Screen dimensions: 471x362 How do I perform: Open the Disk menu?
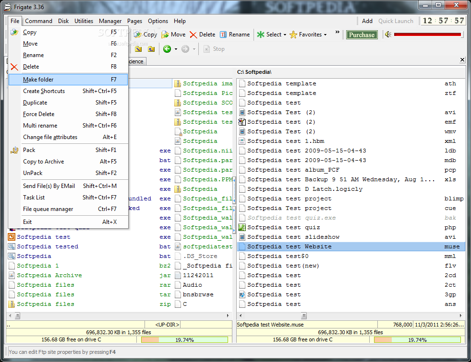[x=63, y=21]
